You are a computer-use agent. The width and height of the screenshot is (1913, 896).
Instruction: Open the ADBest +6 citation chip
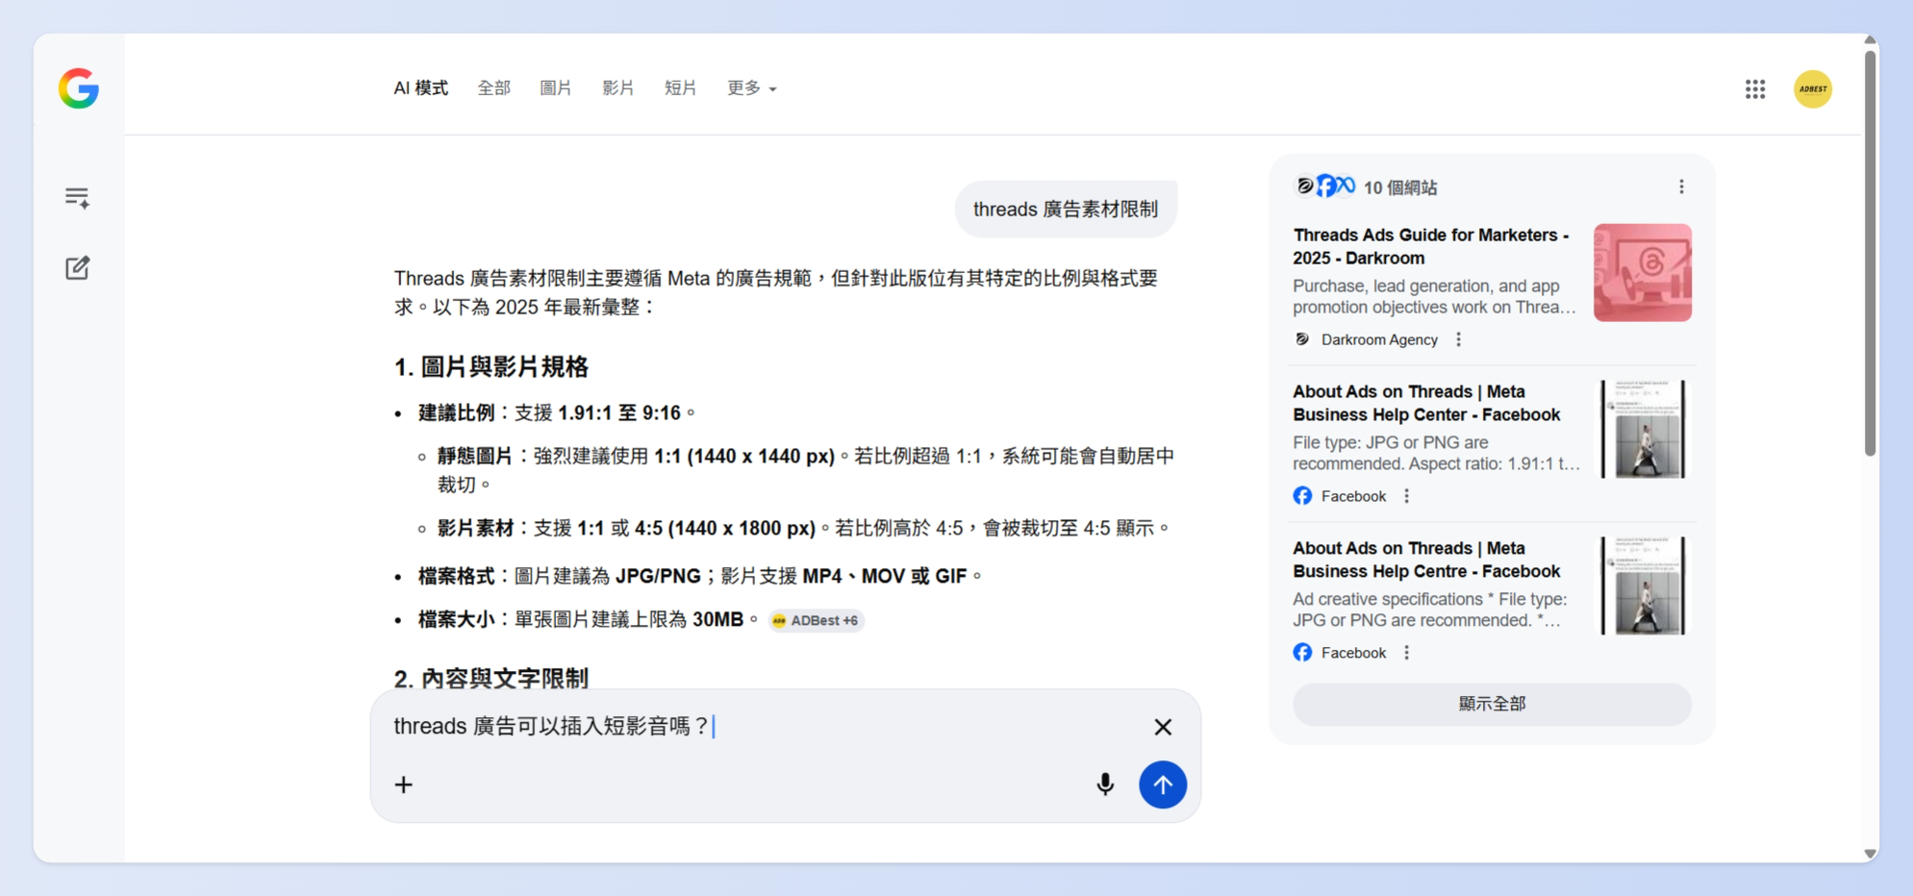pos(815,620)
